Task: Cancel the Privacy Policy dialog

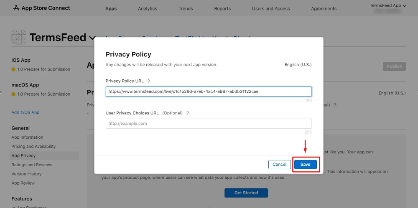Action: point(279,165)
